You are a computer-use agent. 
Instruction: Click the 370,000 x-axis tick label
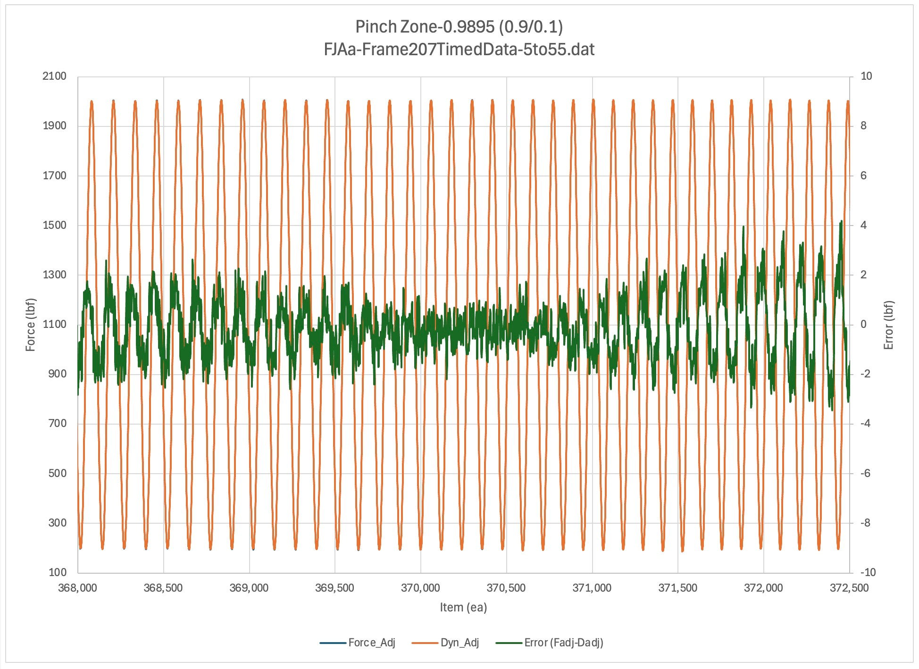(420, 588)
